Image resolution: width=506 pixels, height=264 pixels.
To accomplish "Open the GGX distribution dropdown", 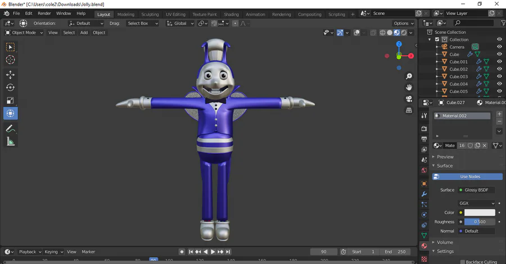I will (x=476, y=203).
